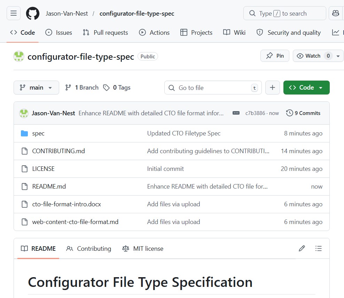The image size is (344, 298).
Task: Open README outline list icon
Action: 318,248
